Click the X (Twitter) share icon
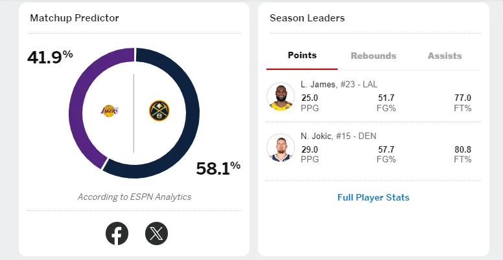The height and width of the screenshot is (260, 503). pyautogui.click(x=156, y=233)
